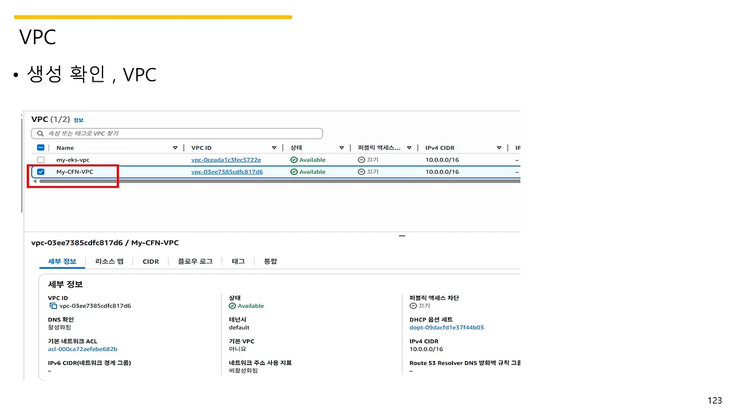
Task: Open network ACL acl-000ca72aefebe682b
Action: (x=82, y=349)
